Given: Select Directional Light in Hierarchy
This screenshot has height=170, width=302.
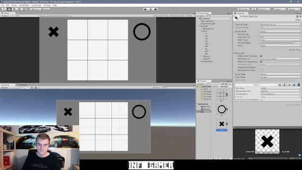Looking at the screenshot, I should coord(208,24).
